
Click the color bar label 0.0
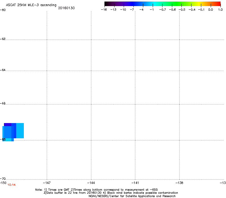(x=211, y=10)
